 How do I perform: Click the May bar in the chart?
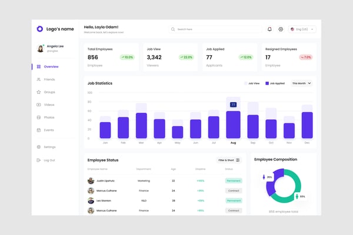coord(178,132)
